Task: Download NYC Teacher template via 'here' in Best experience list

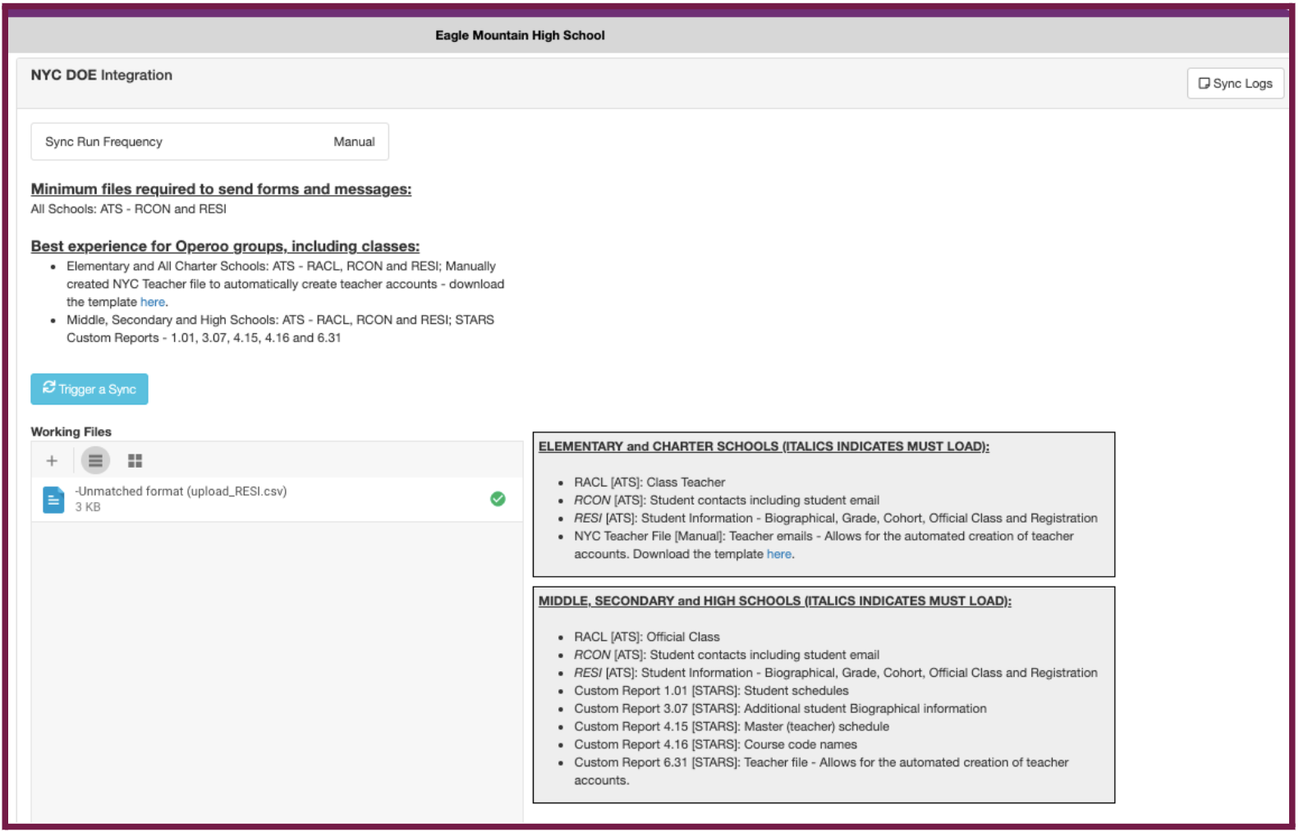Action: tap(153, 302)
